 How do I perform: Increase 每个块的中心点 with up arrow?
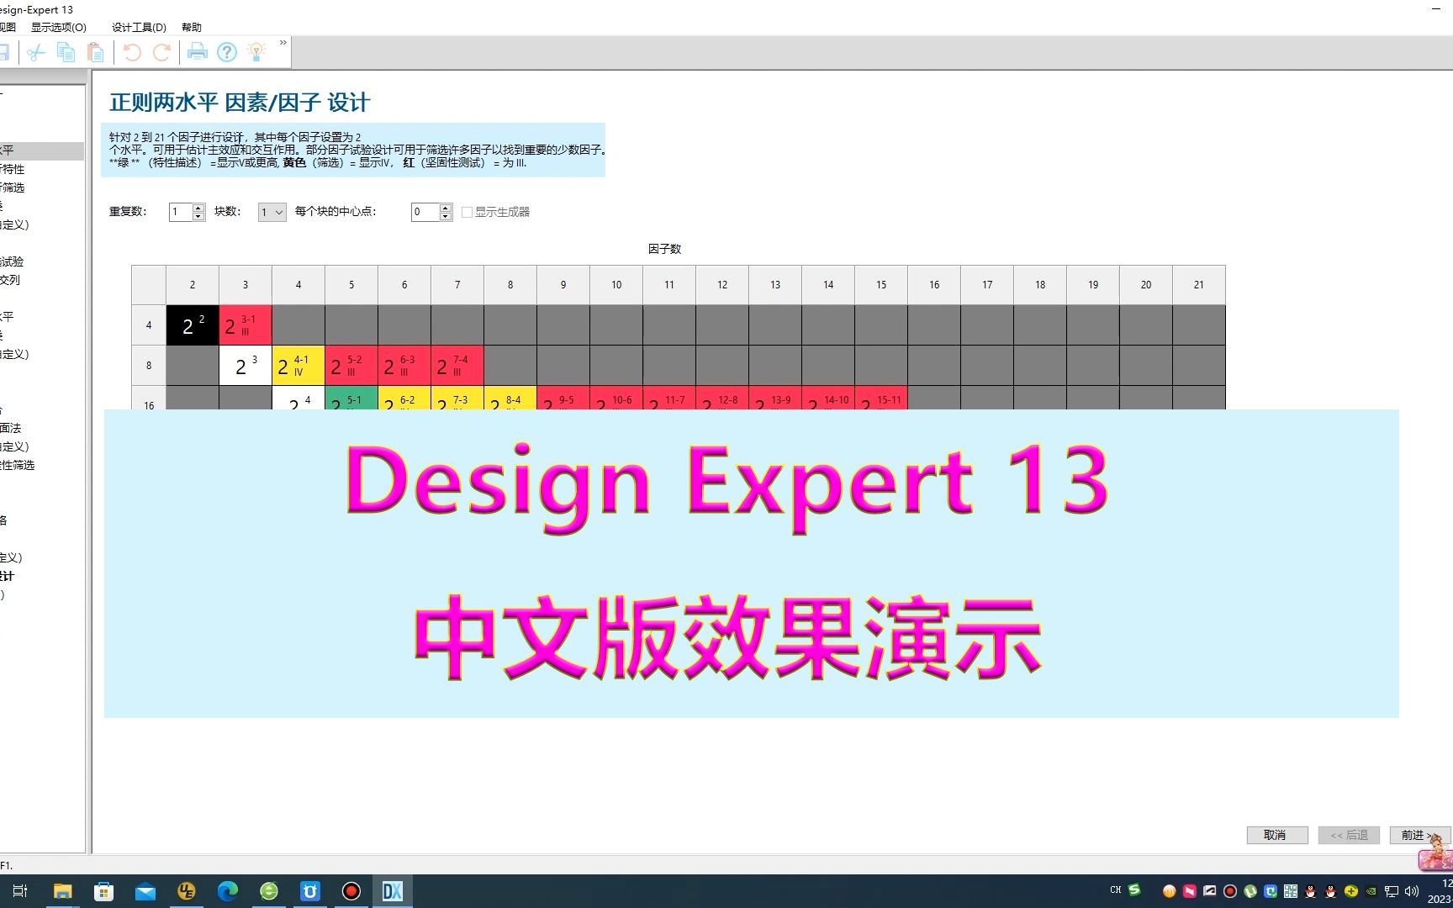tap(446, 208)
